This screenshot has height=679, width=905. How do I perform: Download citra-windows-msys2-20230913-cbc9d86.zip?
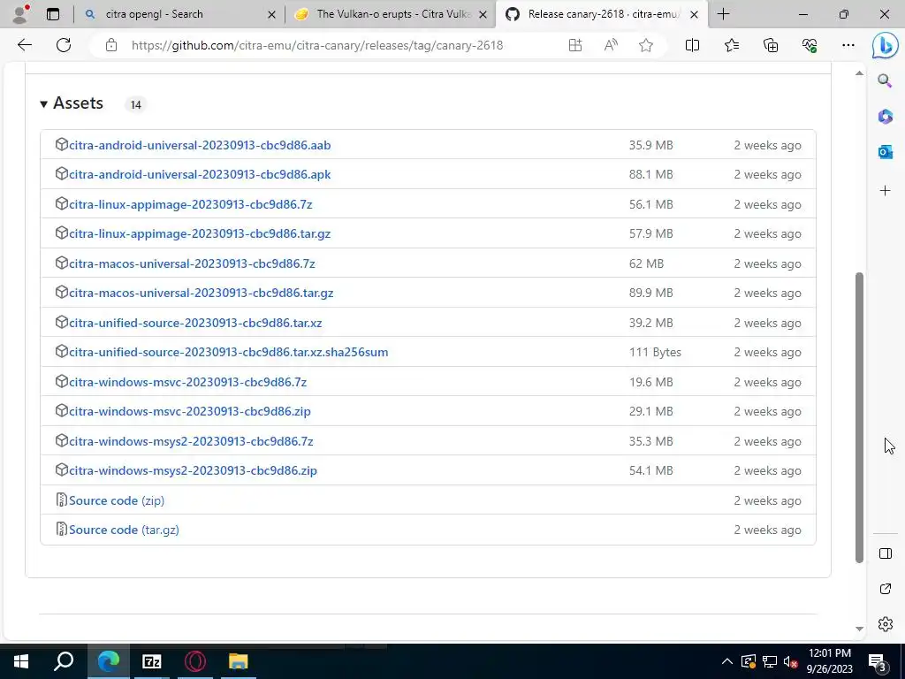[x=194, y=471]
